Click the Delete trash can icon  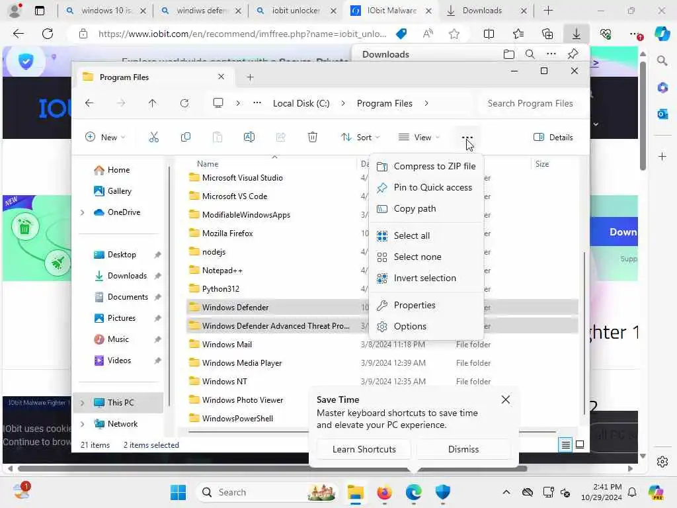point(313,138)
